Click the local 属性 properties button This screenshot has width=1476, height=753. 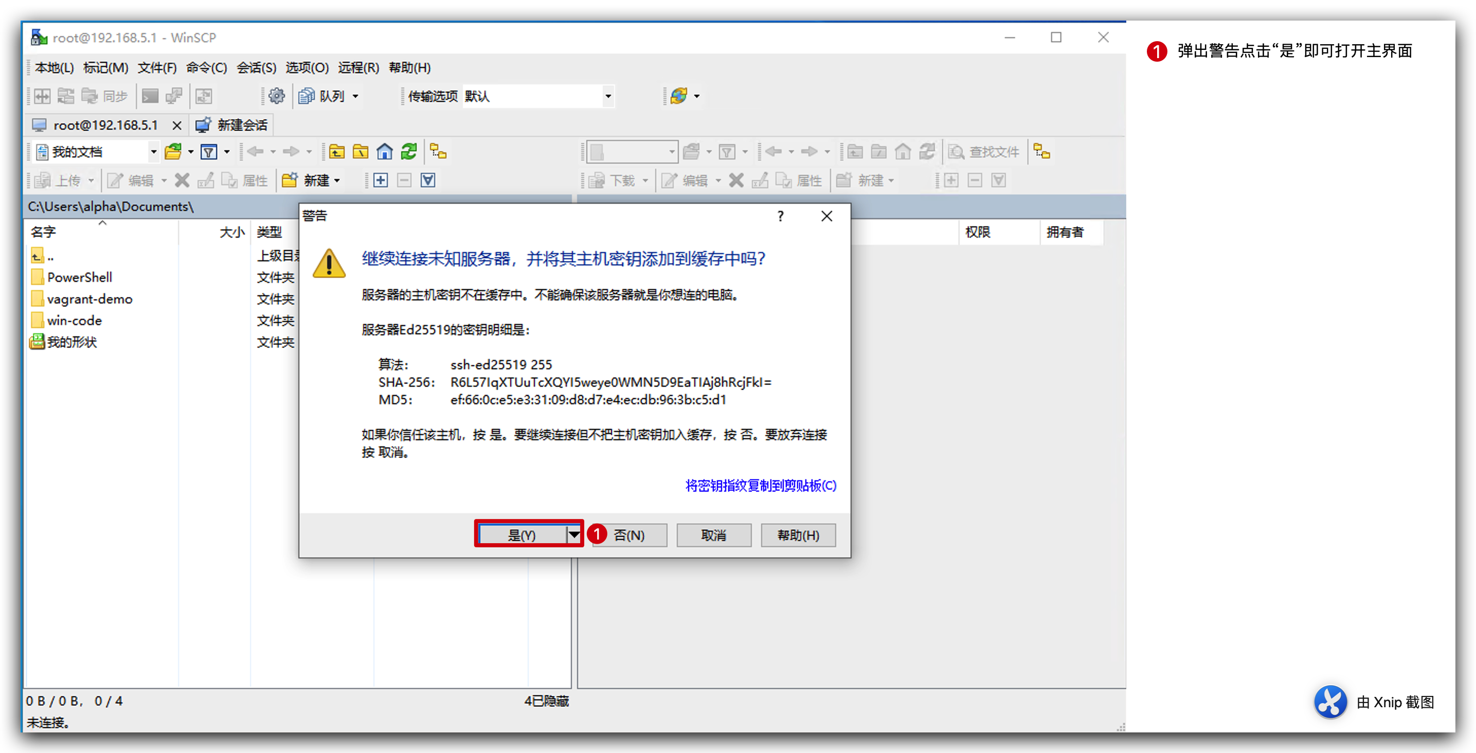pyautogui.click(x=245, y=181)
